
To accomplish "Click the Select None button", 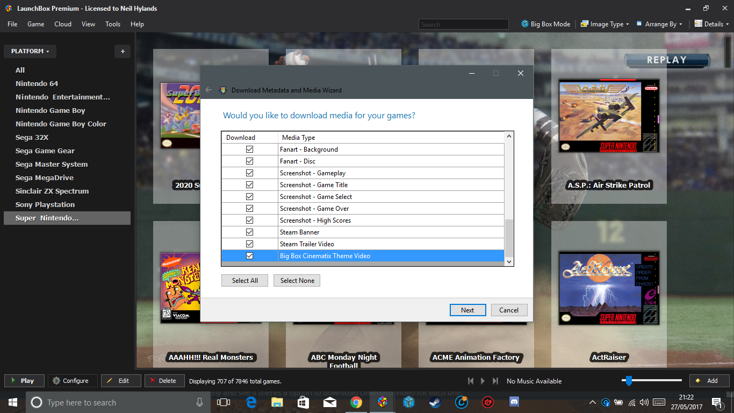I will (x=297, y=281).
